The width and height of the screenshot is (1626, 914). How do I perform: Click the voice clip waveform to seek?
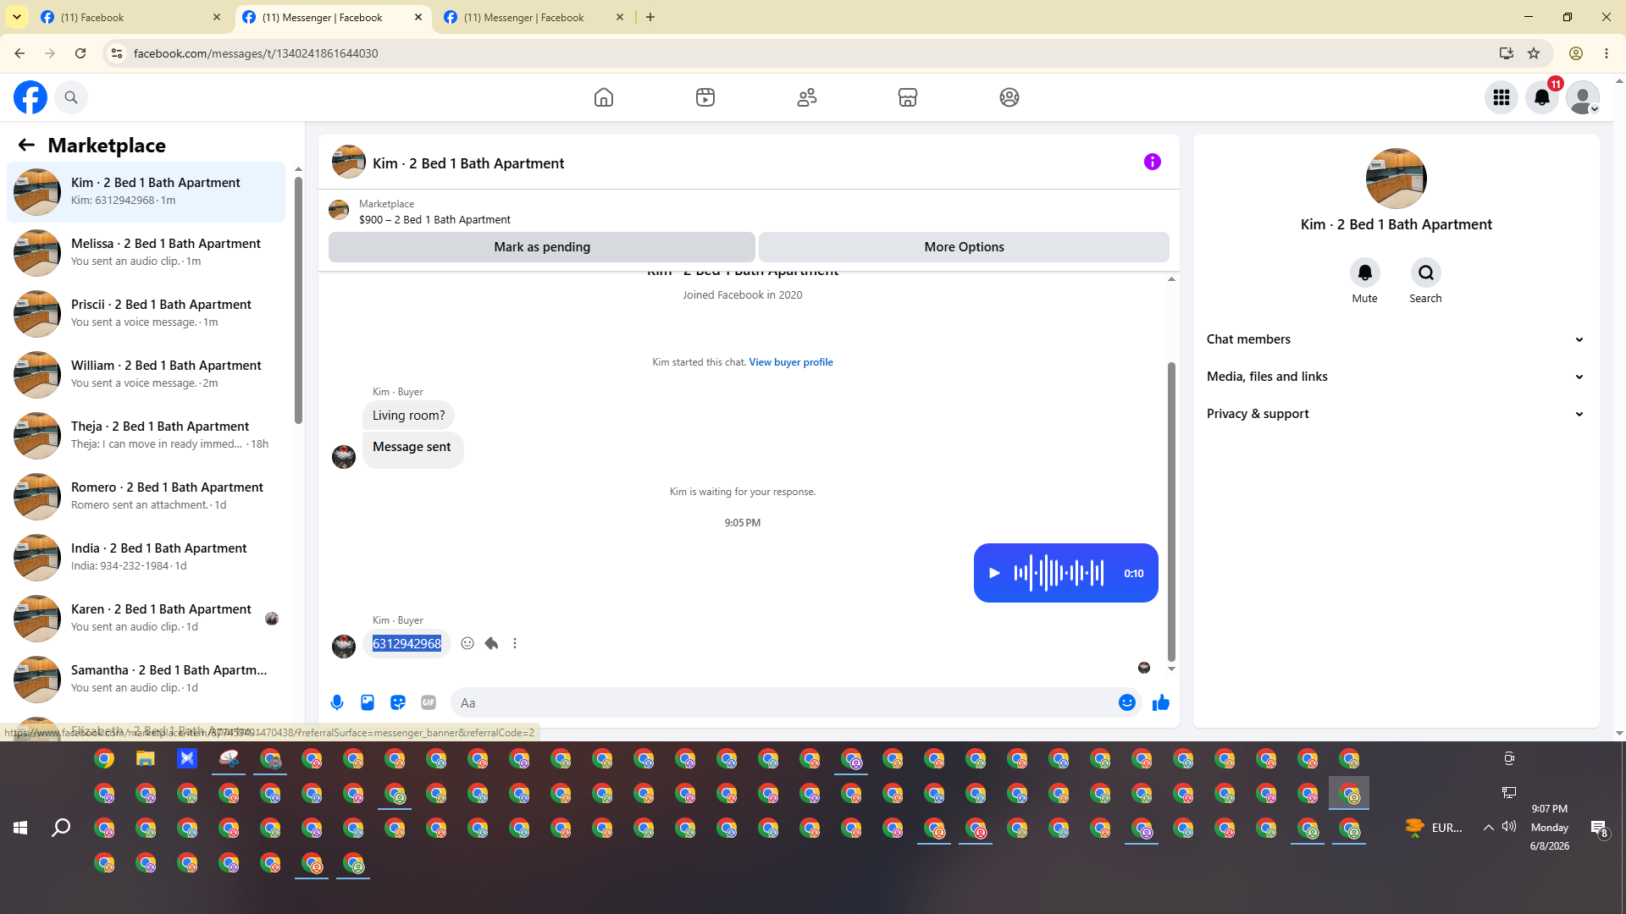point(1059,573)
